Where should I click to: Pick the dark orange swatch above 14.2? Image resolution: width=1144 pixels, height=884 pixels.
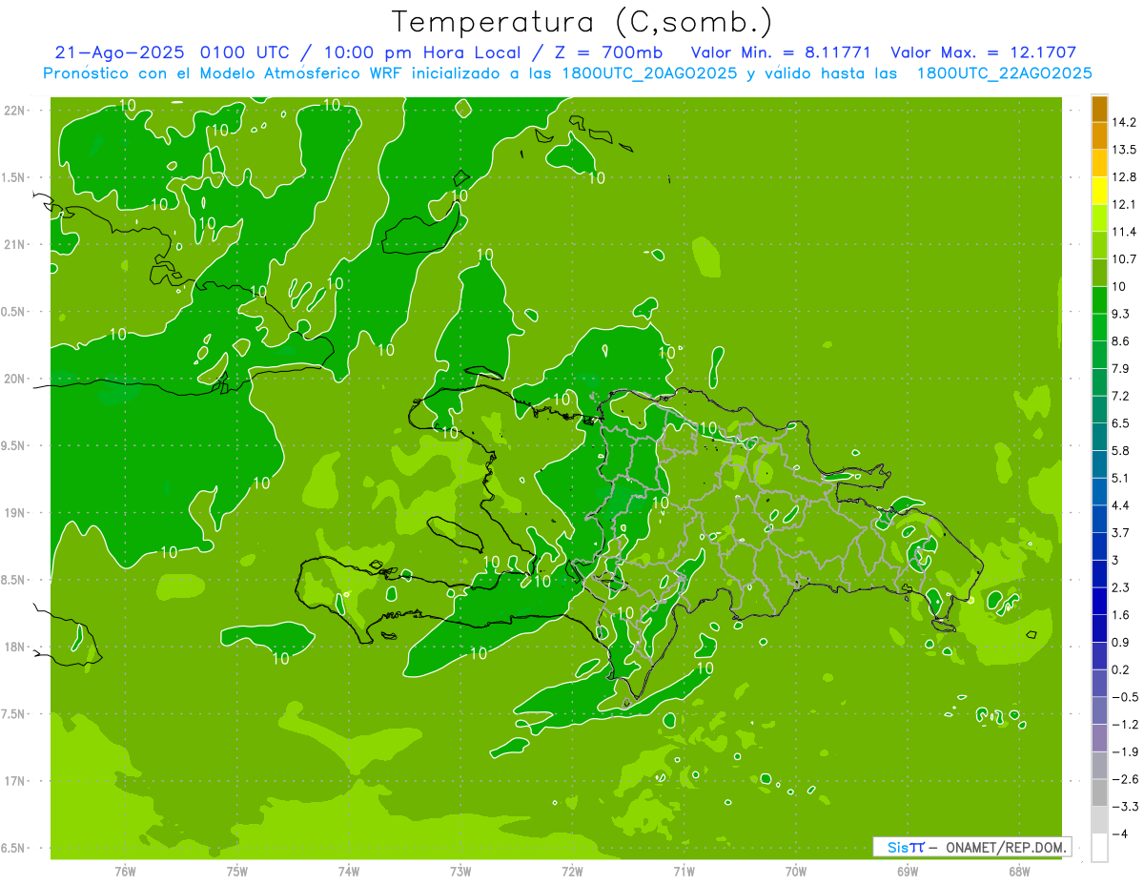pos(1099,109)
